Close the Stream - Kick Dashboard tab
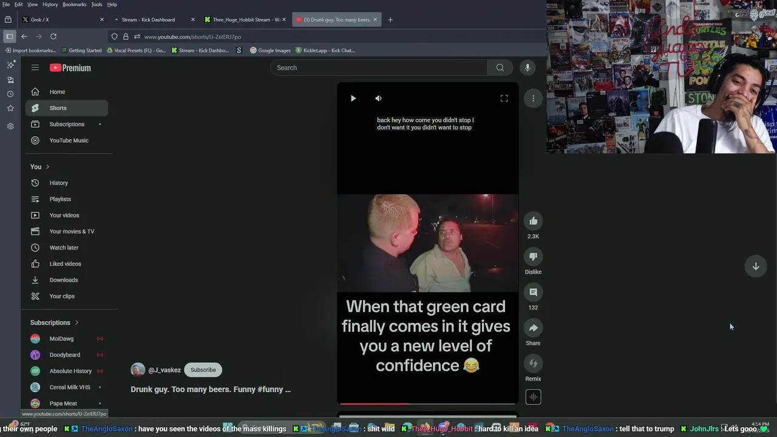Image resolution: width=777 pixels, height=437 pixels. [x=193, y=19]
